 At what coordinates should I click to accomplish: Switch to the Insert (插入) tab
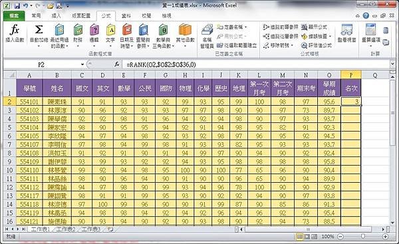click(57, 16)
